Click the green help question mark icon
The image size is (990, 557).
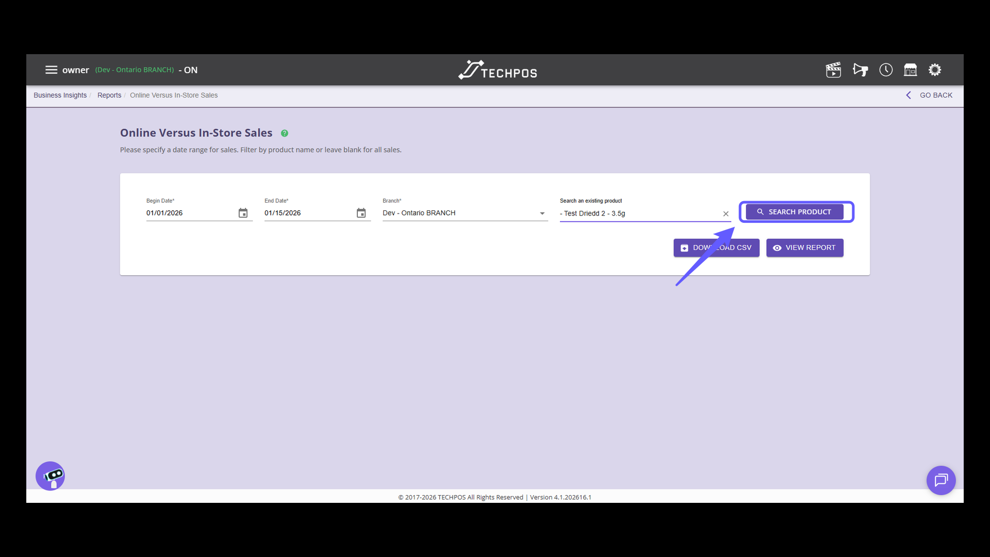point(284,133)
